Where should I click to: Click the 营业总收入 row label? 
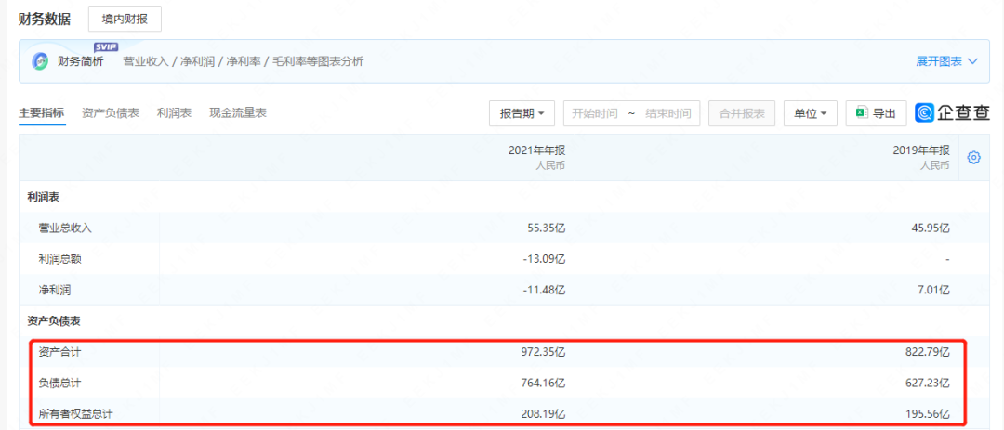pyautogui.click(x=65, y=228)
